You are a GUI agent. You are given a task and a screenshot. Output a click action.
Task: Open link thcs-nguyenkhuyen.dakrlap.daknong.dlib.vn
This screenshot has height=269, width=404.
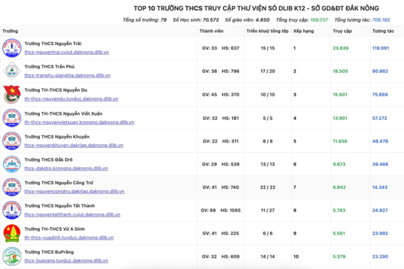(x=74, y=145)
